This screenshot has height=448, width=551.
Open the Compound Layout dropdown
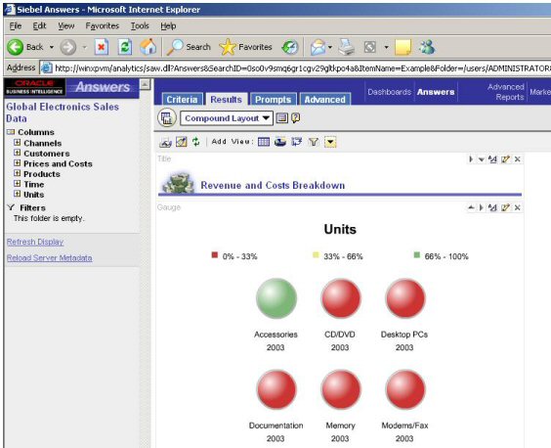(x=227, y=118)
